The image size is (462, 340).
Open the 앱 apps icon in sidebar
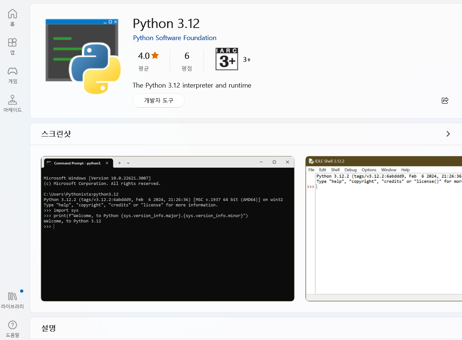[12, 45]
